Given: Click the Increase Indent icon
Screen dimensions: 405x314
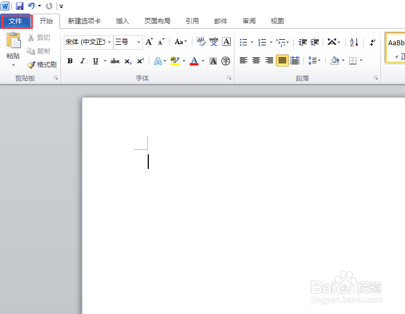Looking at the screenshot, I should [315, 42].
